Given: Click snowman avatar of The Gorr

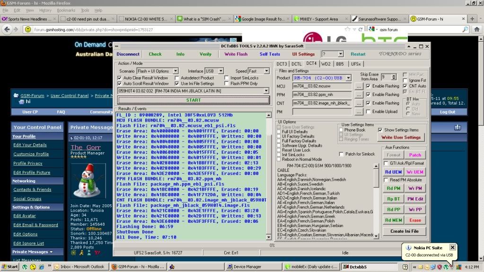Looking at the screenshot, I should coord(88,181).
